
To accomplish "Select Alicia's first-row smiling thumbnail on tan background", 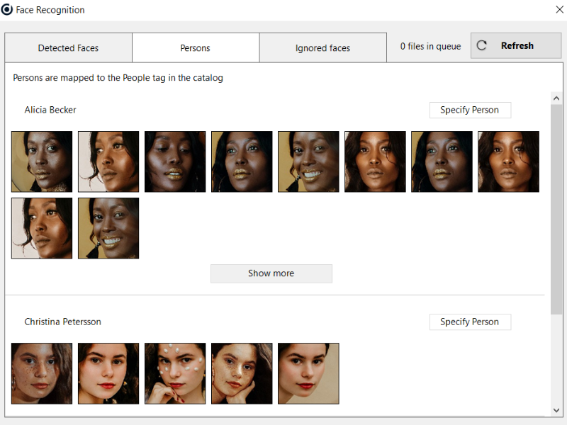I will pyautogui.click(x=308, y=161).
